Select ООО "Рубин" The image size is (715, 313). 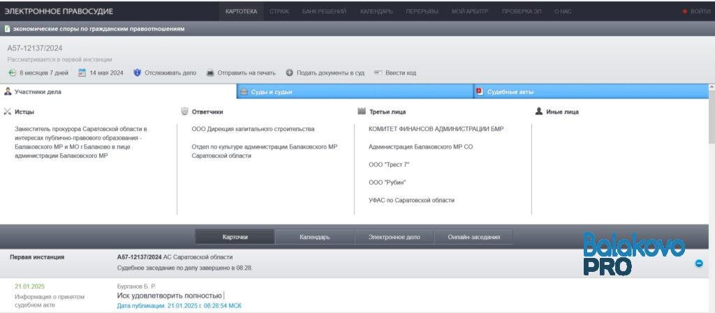(387, 183)
